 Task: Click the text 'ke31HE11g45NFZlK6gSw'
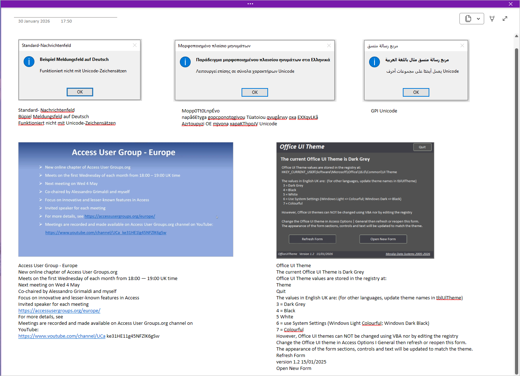point(133,336)
